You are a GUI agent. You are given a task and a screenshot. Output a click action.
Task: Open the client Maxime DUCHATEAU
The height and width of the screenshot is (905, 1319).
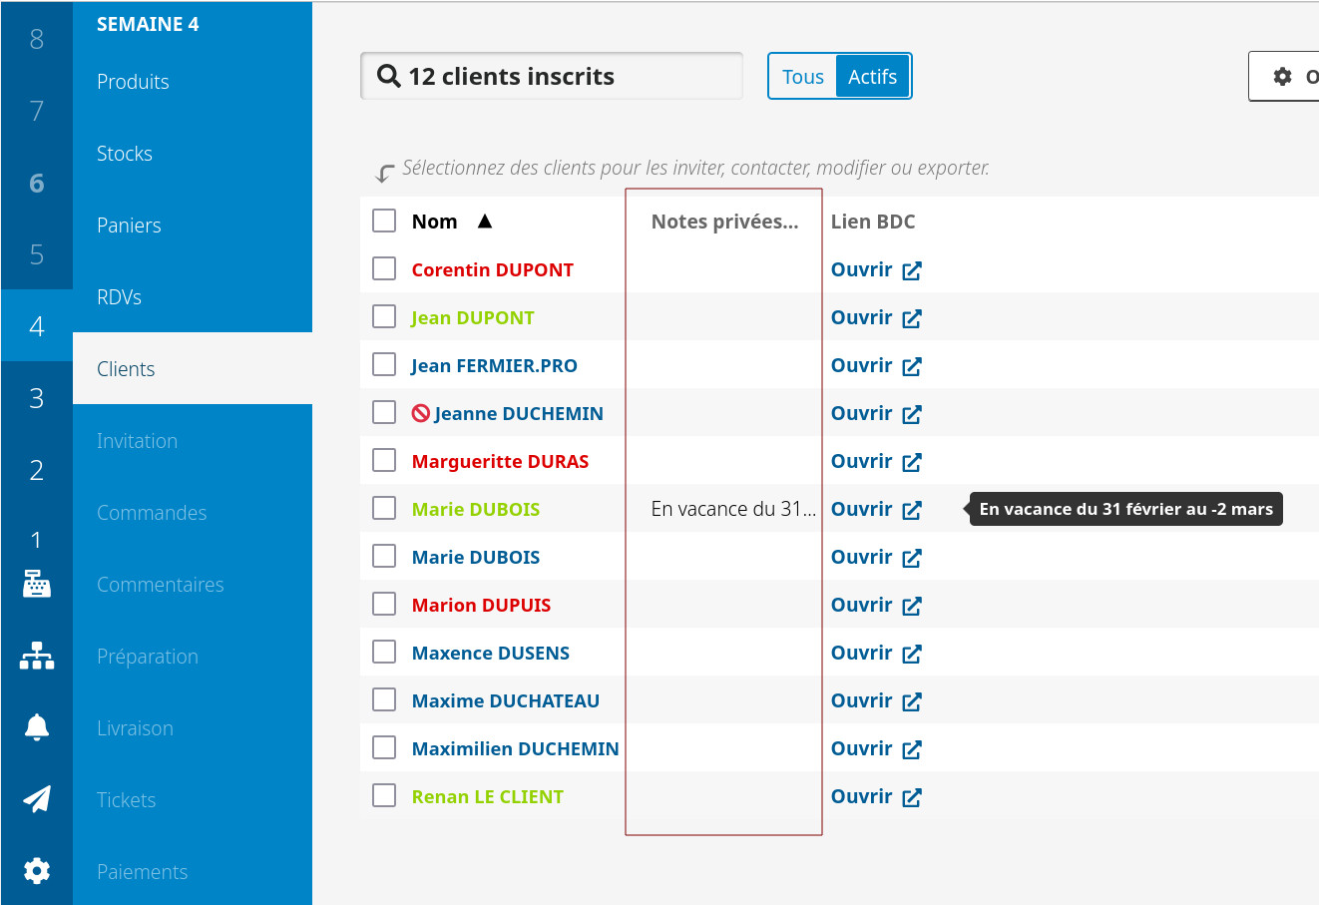[505, 700]
